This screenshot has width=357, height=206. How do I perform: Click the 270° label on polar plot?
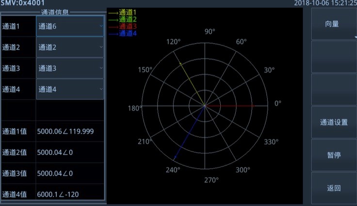[211, 180]
